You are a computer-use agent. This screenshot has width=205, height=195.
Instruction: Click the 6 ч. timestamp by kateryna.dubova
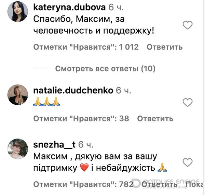(x=116, y=7)
